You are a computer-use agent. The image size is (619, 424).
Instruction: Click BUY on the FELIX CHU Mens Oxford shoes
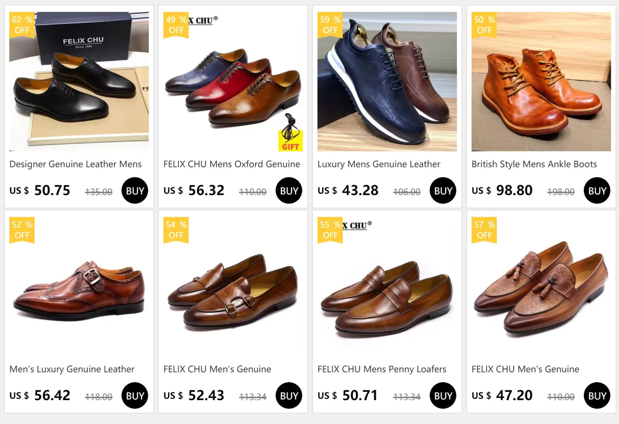(289, 190)
